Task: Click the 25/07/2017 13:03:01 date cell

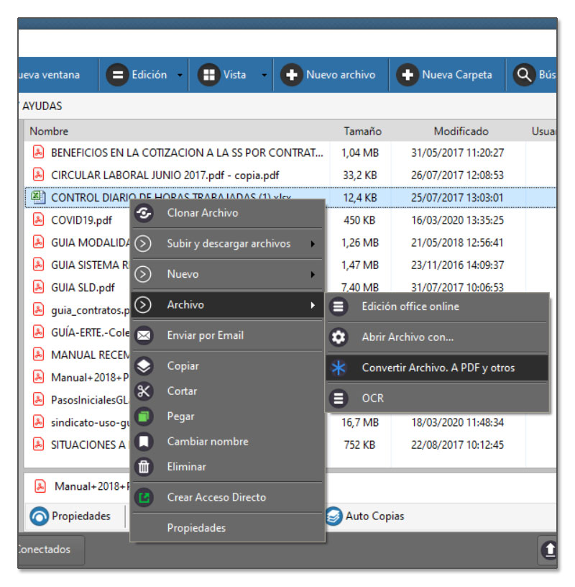Action: click(457, 198)
